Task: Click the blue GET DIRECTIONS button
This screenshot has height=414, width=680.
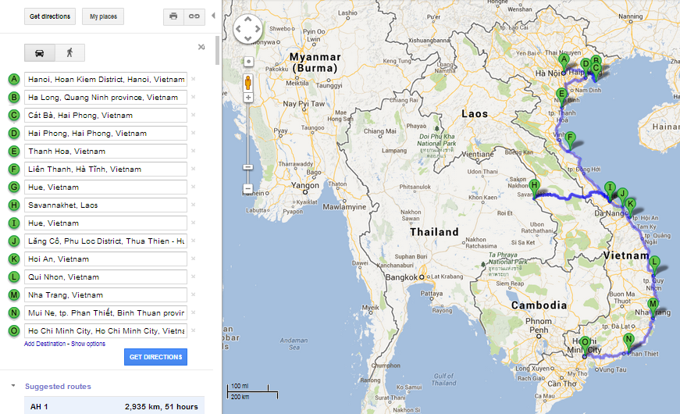Action: [x=155, y=357]
